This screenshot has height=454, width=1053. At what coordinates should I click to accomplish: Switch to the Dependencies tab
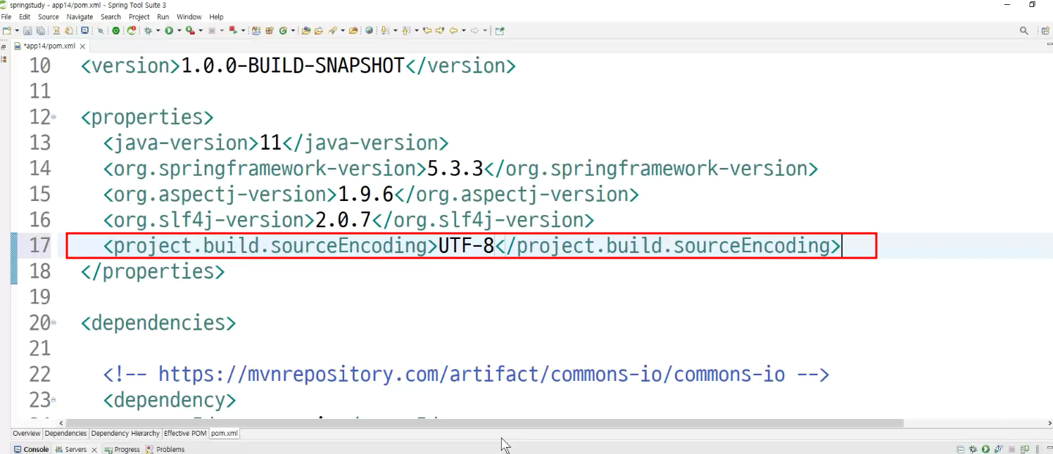pyautogui.click(x=65, y=434)
